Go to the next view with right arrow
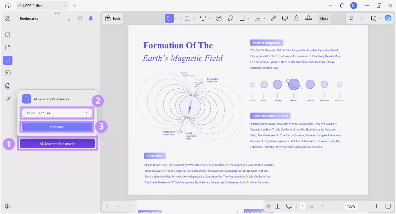This screenshot has height=214, width=396. pyautogui.click(x=130, y=206)
